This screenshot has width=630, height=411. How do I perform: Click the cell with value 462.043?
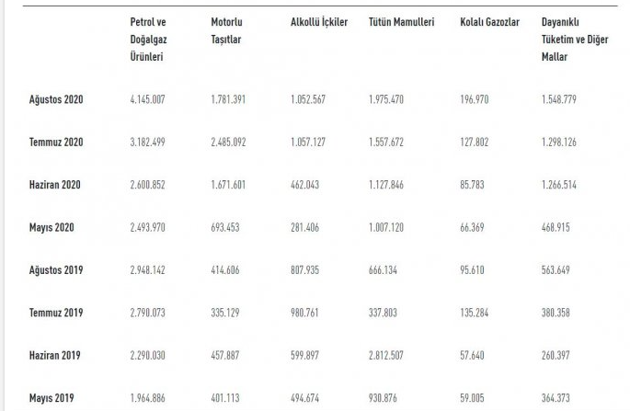pyautogui.click(x=304, y=185)
